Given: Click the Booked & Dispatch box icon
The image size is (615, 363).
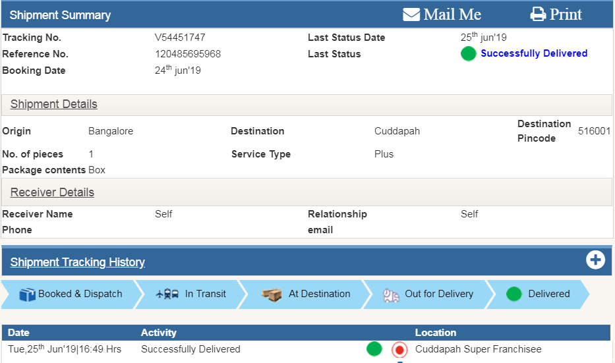Looking at the screenshot, I should (x=27, y=294).
